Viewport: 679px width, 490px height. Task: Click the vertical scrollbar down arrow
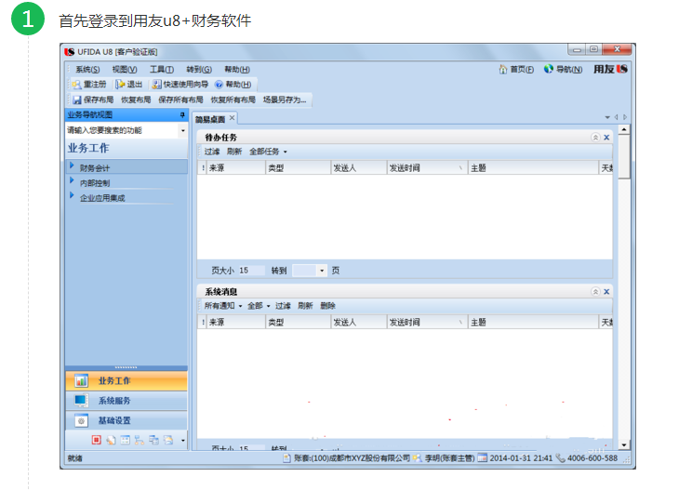coord(623,444)
